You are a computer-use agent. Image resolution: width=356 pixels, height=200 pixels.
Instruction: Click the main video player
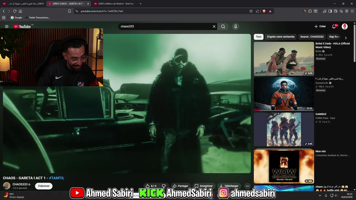point(127,103)
